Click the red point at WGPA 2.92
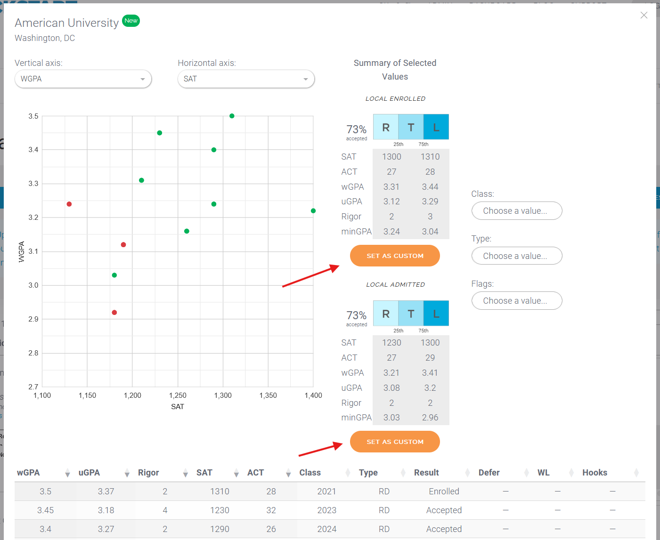Image resolution: width=660 pixels, height=540 pixels. click(114, 313)
